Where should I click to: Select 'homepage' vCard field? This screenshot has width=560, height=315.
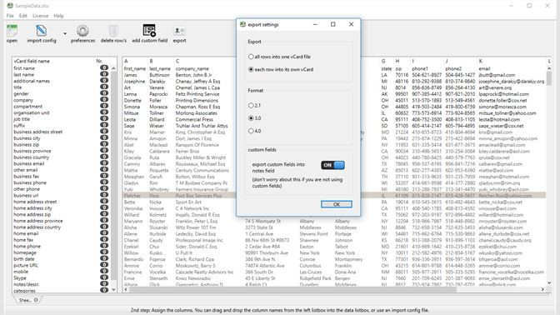pos(25,252)
